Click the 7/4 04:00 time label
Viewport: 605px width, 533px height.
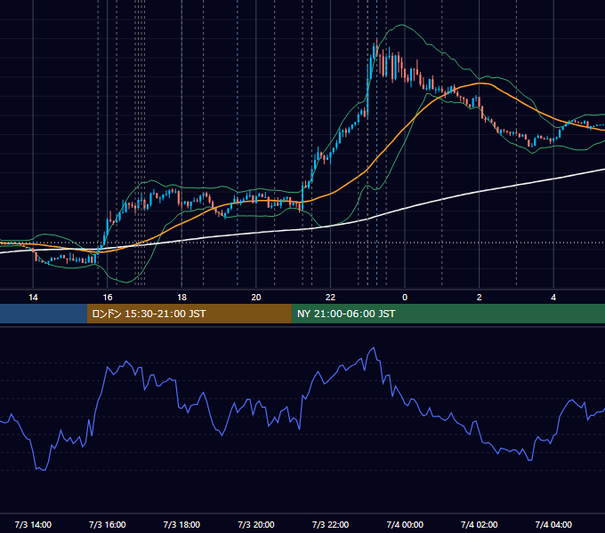coord(553,524)
